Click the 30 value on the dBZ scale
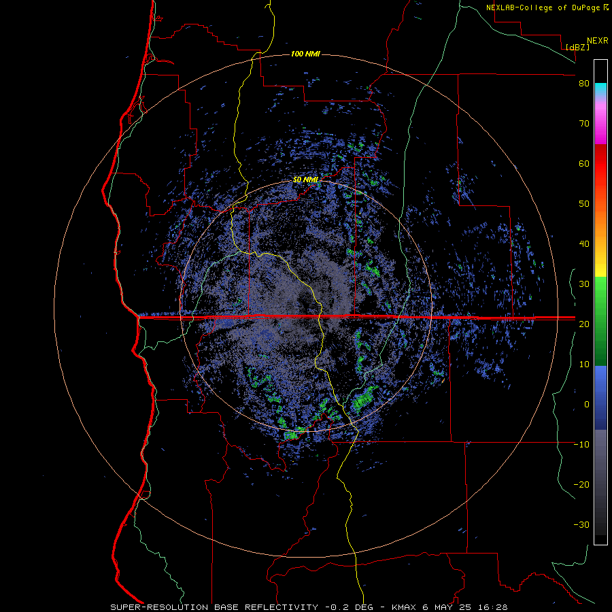Screen dimensions: 612x612 coord(584,284)
